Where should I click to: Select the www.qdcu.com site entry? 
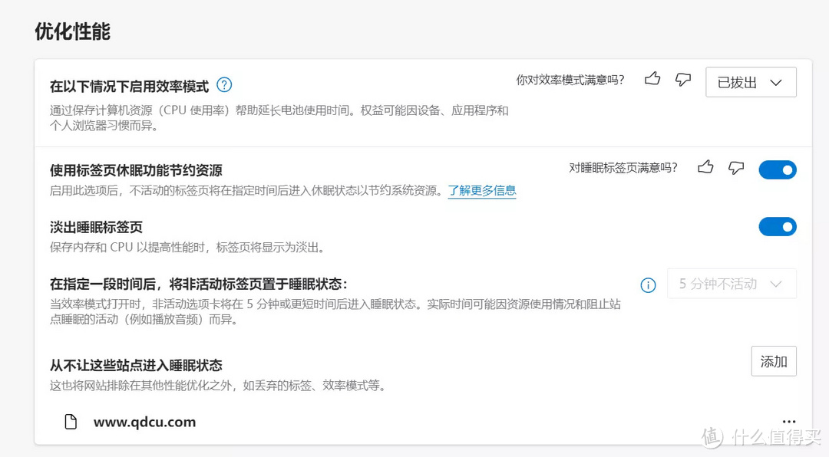145,421
